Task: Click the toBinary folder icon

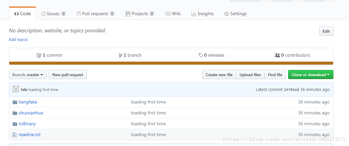Action: pos(15,124)
